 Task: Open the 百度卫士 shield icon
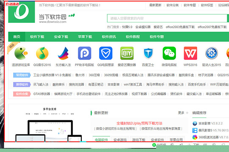click(148, 53)
